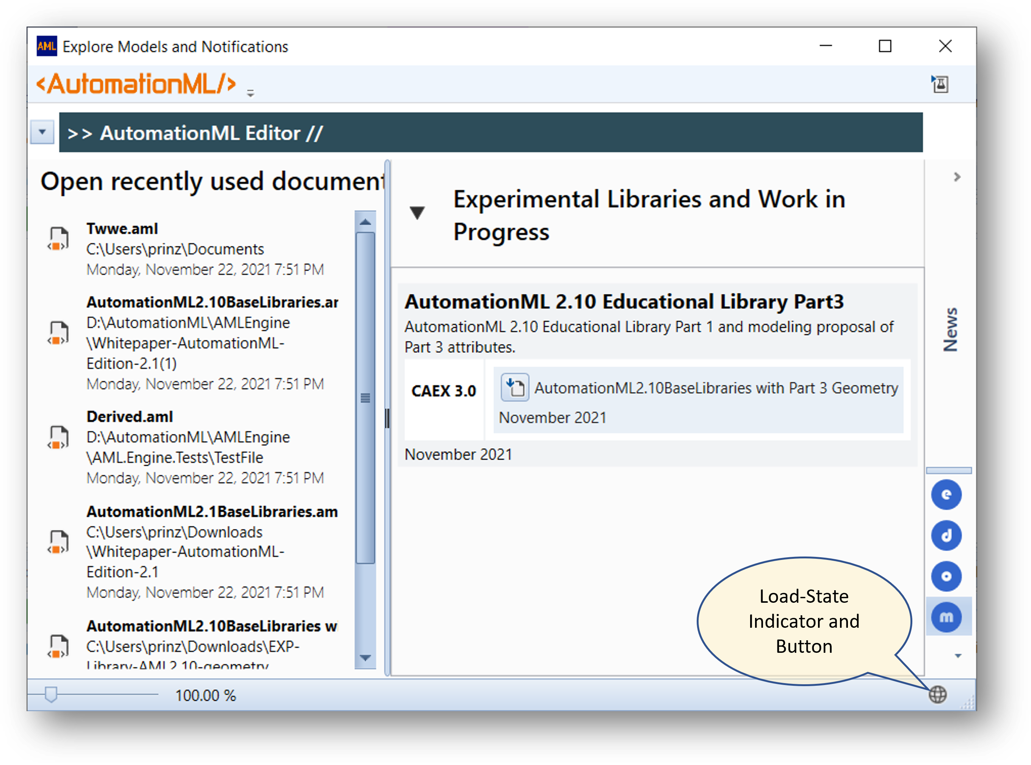
Task: Click AutomationML 2.10 Educational Library Part3 title
Action: click(x=624, y=302)
